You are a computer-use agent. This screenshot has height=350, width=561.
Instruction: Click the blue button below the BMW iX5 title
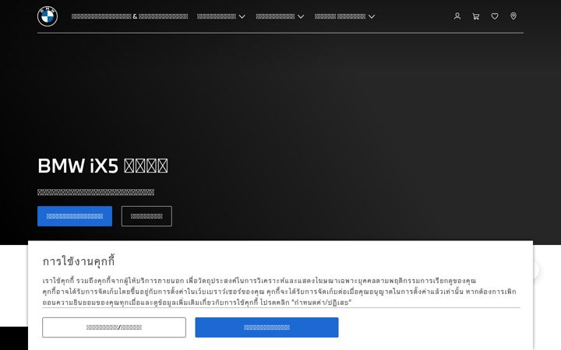75,216
